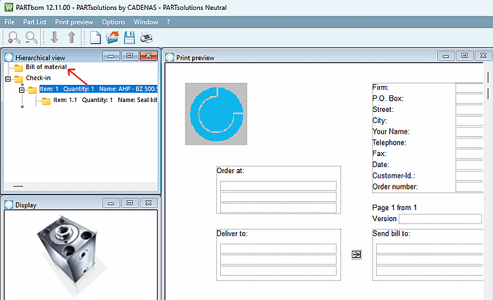Click the 'Your Name:' label

[391, 132]
